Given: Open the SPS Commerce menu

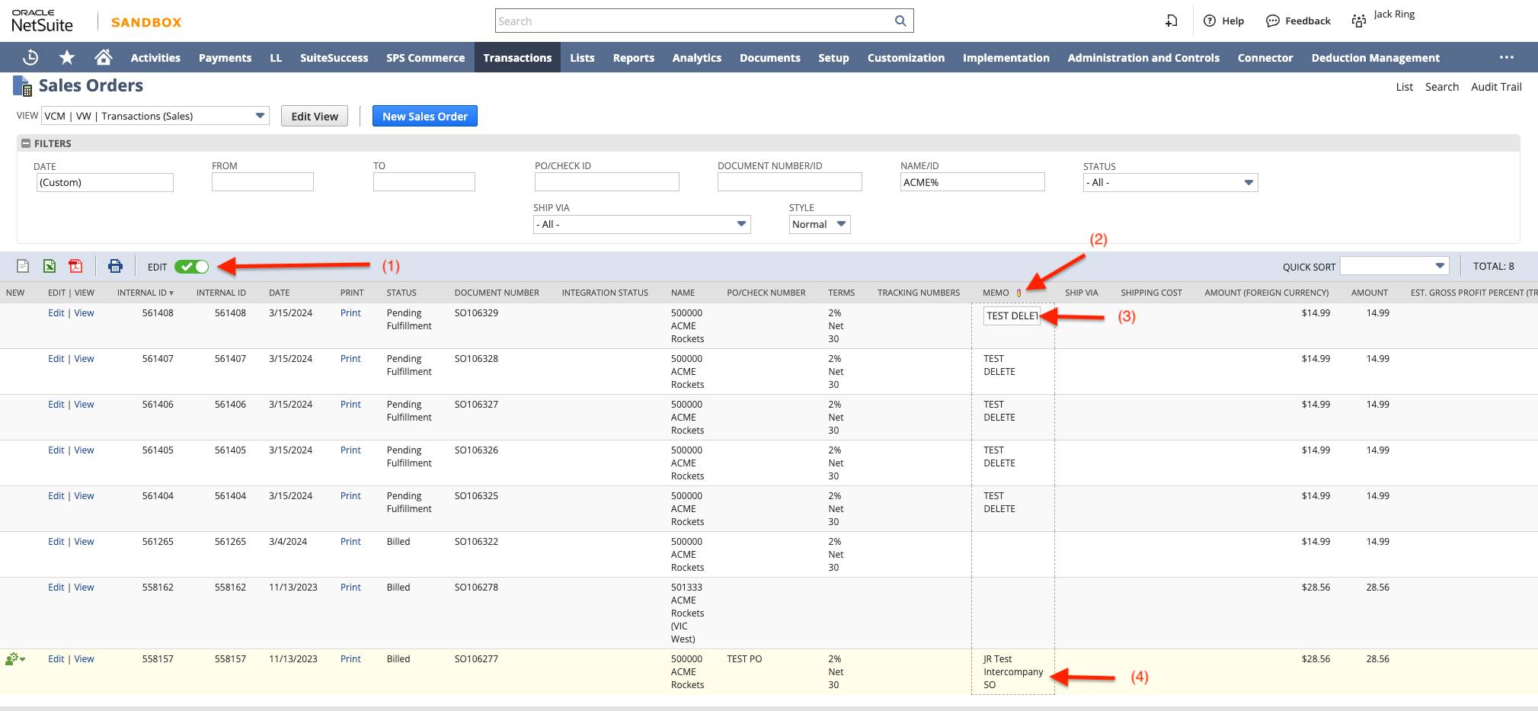Looking at the screenshot, I should pos(425,58).
